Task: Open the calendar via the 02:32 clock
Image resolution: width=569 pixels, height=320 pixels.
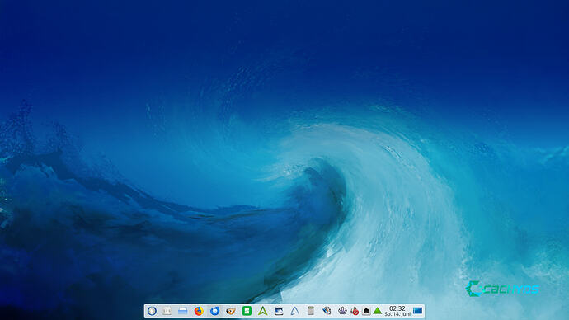Action: pyautogui.click(x=397, y=311)
